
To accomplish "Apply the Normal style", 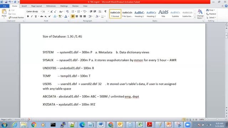I will tap(115, 14).
